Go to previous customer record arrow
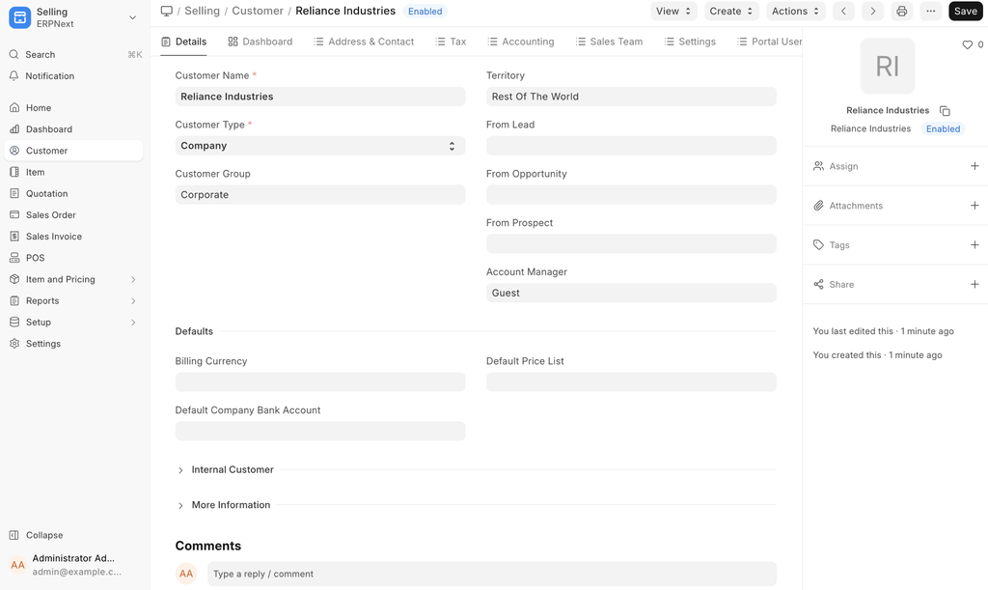This screenshot has width=988, height=590. [x=843, y=12]
